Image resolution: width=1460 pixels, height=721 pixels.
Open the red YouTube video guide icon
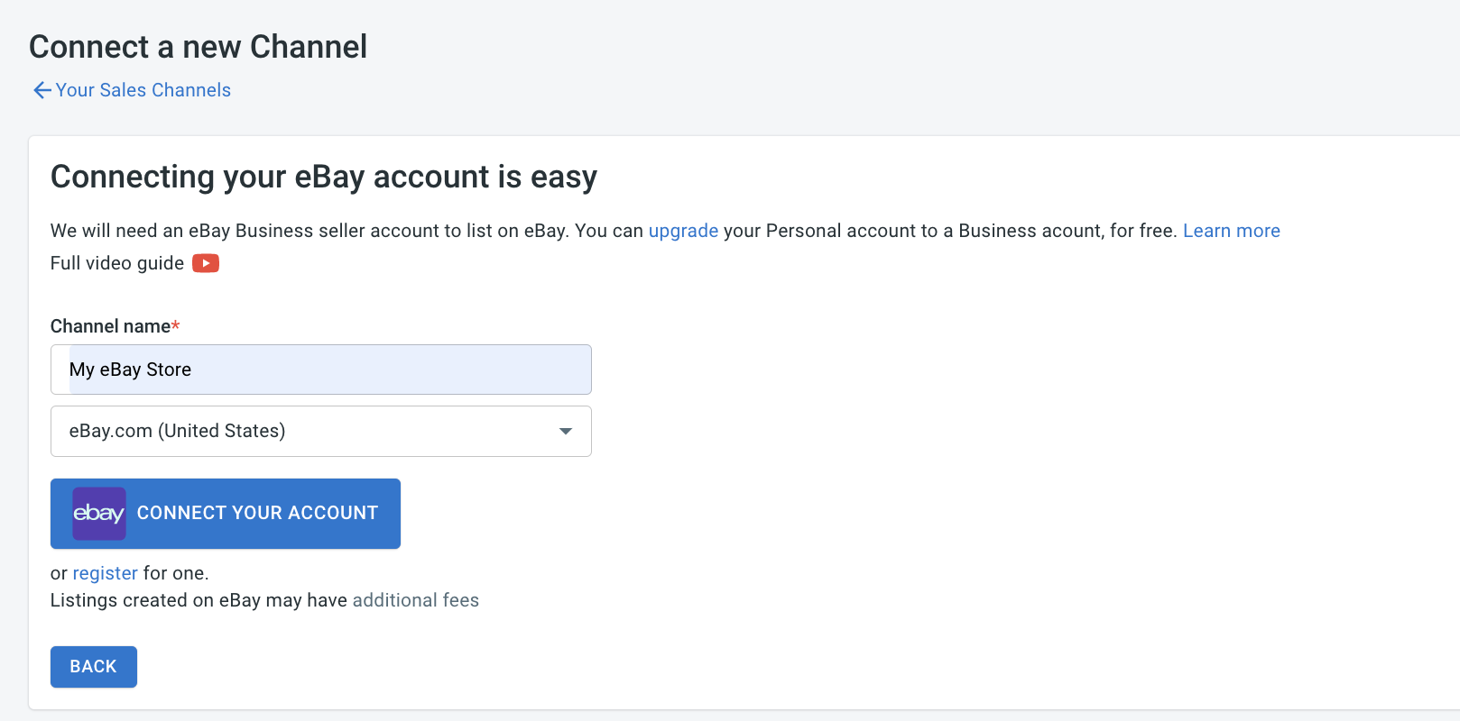click(206, 263)
